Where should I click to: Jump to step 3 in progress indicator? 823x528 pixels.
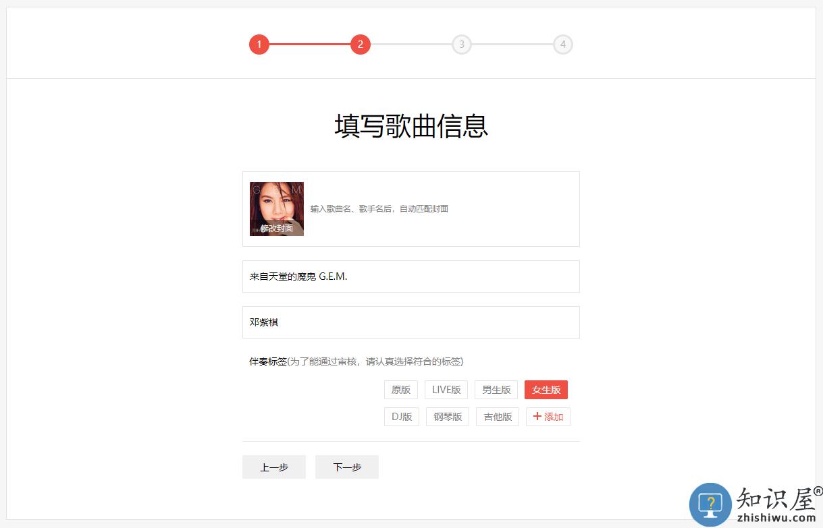tap(462, 45)
